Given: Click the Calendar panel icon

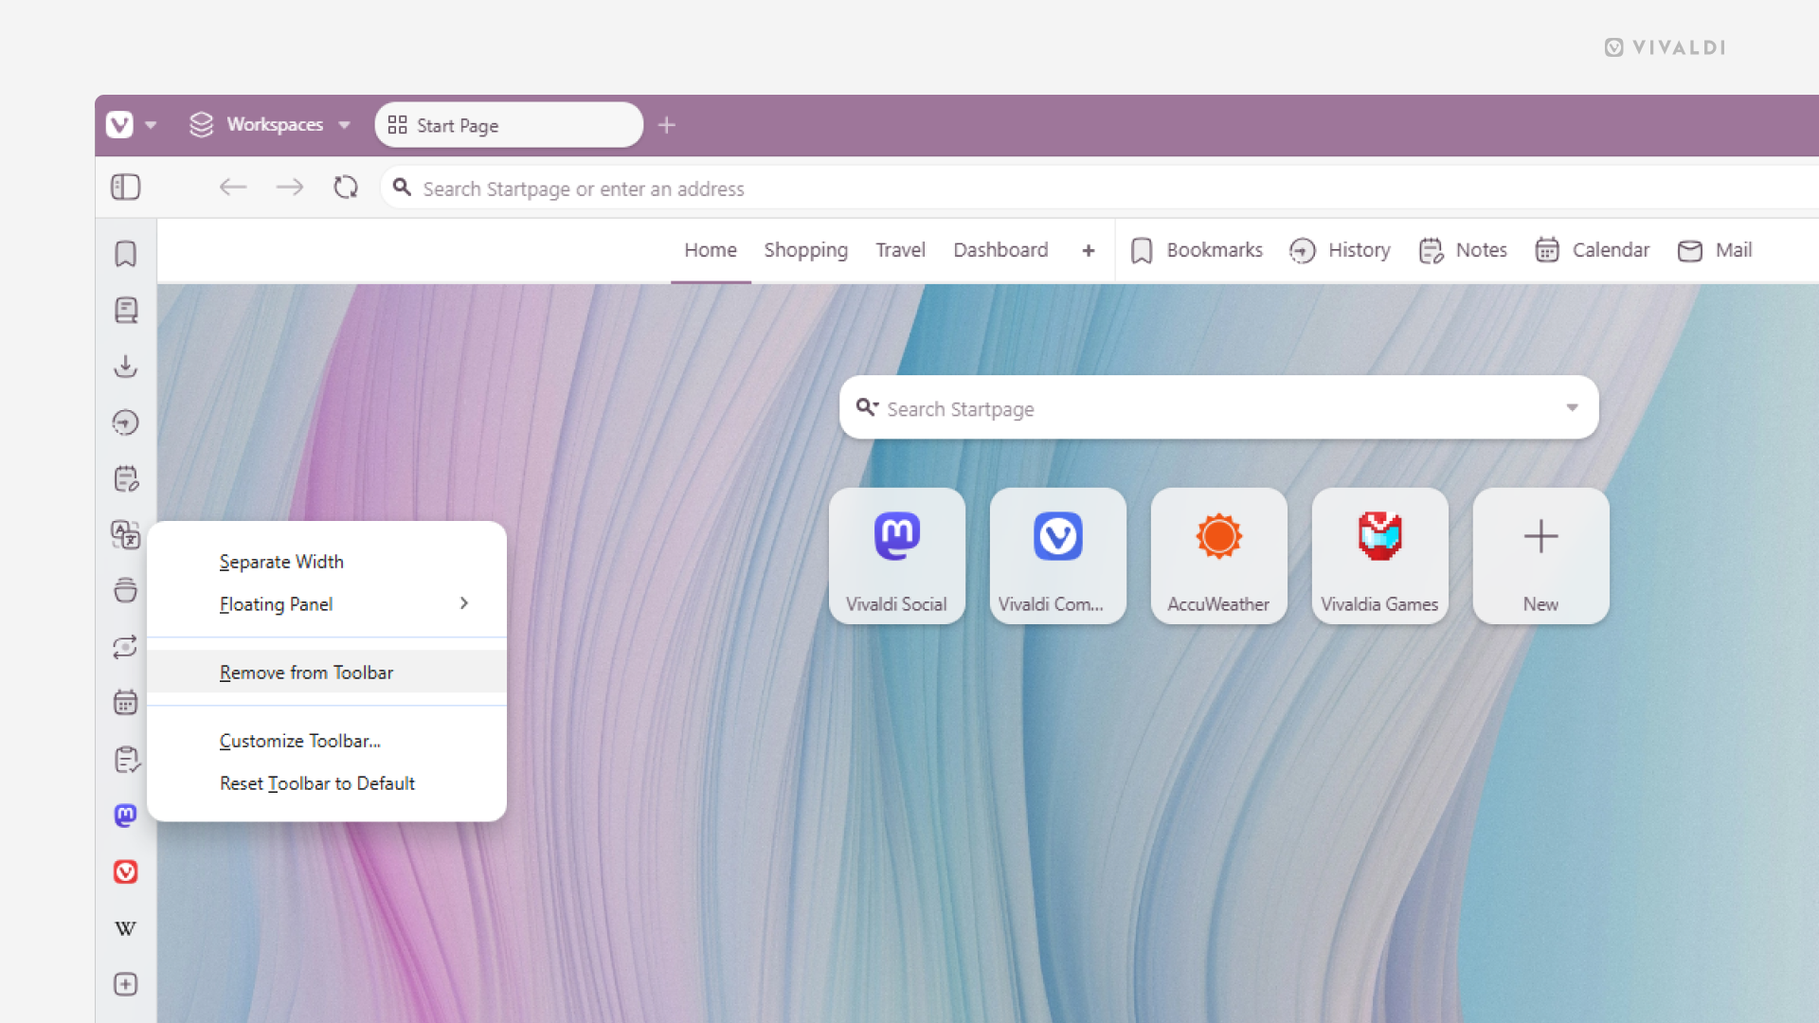Looking at the screenshot, I should coord(125,702).
